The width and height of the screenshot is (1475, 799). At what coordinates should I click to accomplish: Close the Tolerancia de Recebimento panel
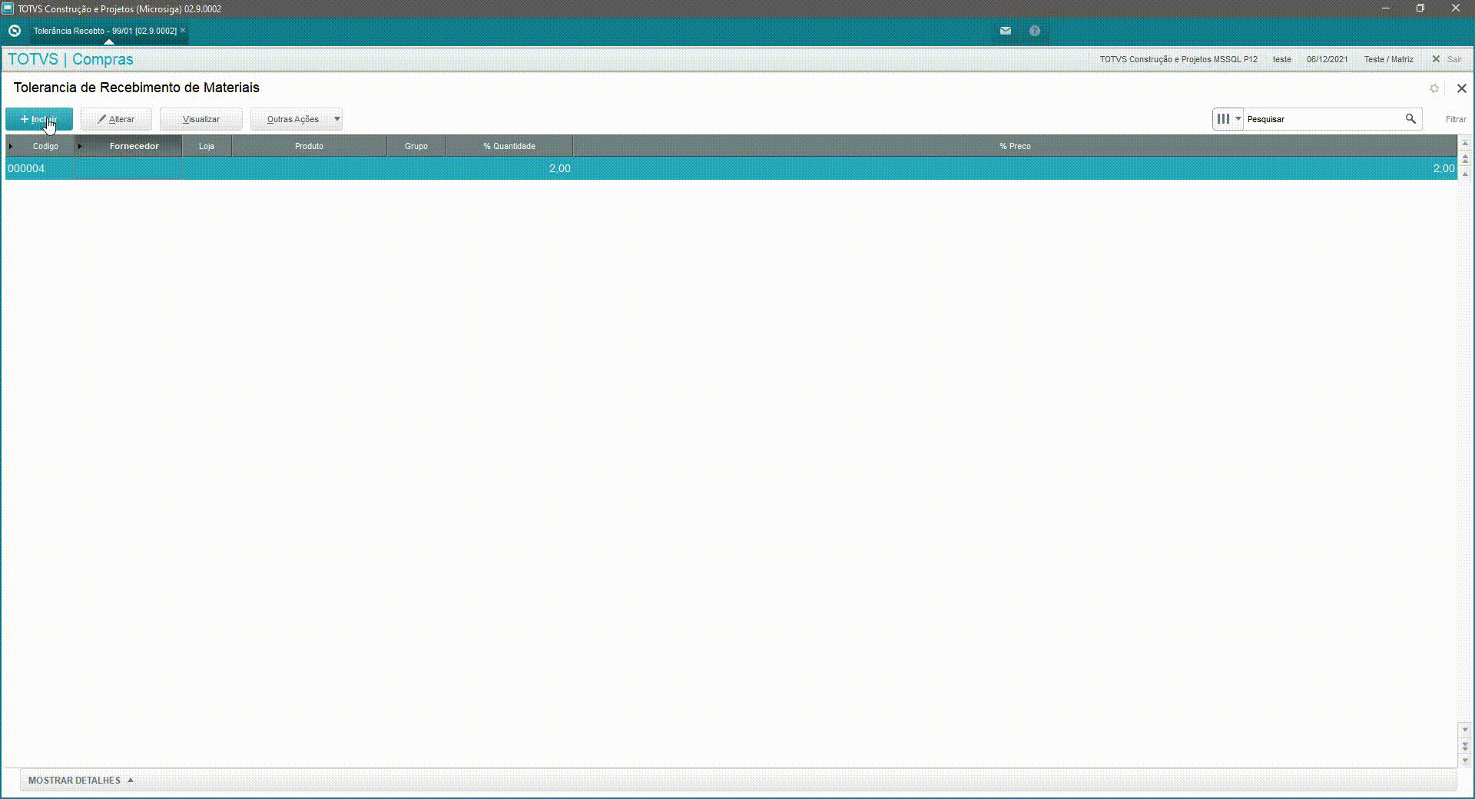[1461, 88]
